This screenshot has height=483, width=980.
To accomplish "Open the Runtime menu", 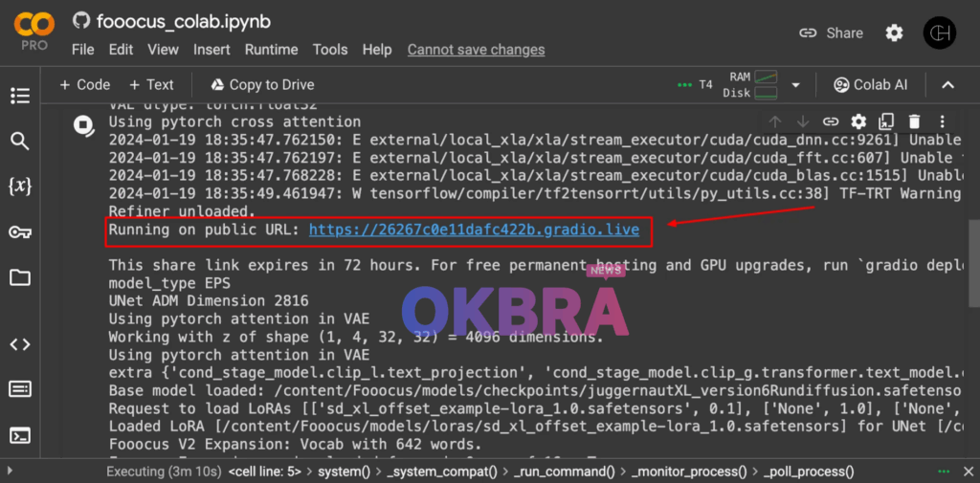I will click(x=271, y=50).
